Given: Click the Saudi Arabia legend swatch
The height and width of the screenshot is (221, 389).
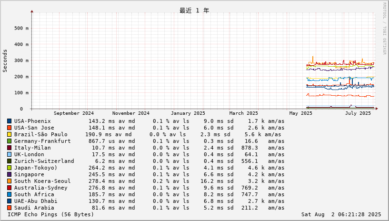Looking at the screenshot, I should pos(9,208).
